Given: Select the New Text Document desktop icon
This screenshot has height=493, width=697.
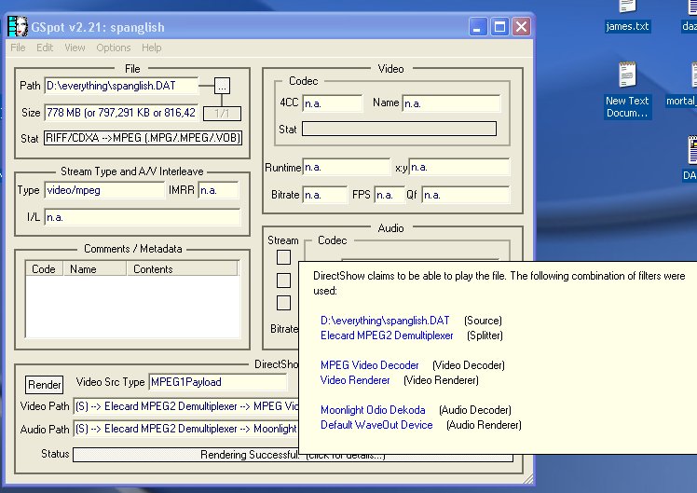Looking at the screenshot, I should 627,90.
